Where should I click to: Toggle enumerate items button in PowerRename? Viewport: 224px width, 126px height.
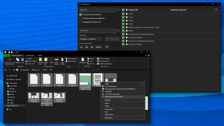click(x=107, y=47)
